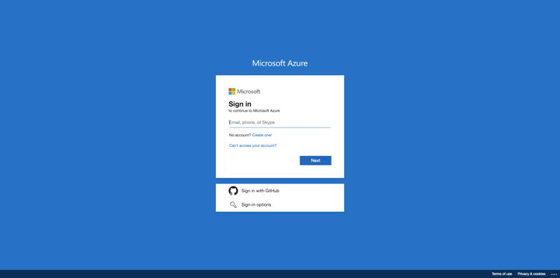Open Can't access your account? link
Screen dimensions: 560x278
point(253,145)
